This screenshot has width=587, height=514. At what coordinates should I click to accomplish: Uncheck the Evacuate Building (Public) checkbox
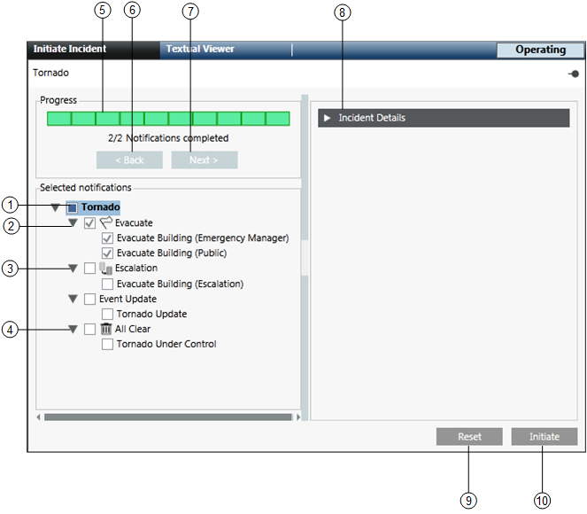click(107, 253)
